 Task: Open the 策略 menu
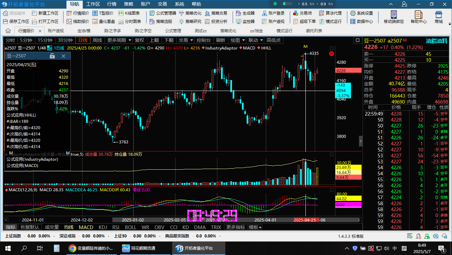click(x=129, y=4)
